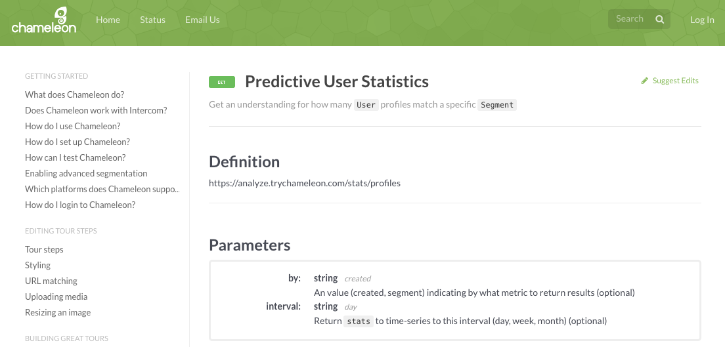This screenshot has height=347, width=725.
Task: Open "How do I use Chameleon?" article
Action: (73, 126)
